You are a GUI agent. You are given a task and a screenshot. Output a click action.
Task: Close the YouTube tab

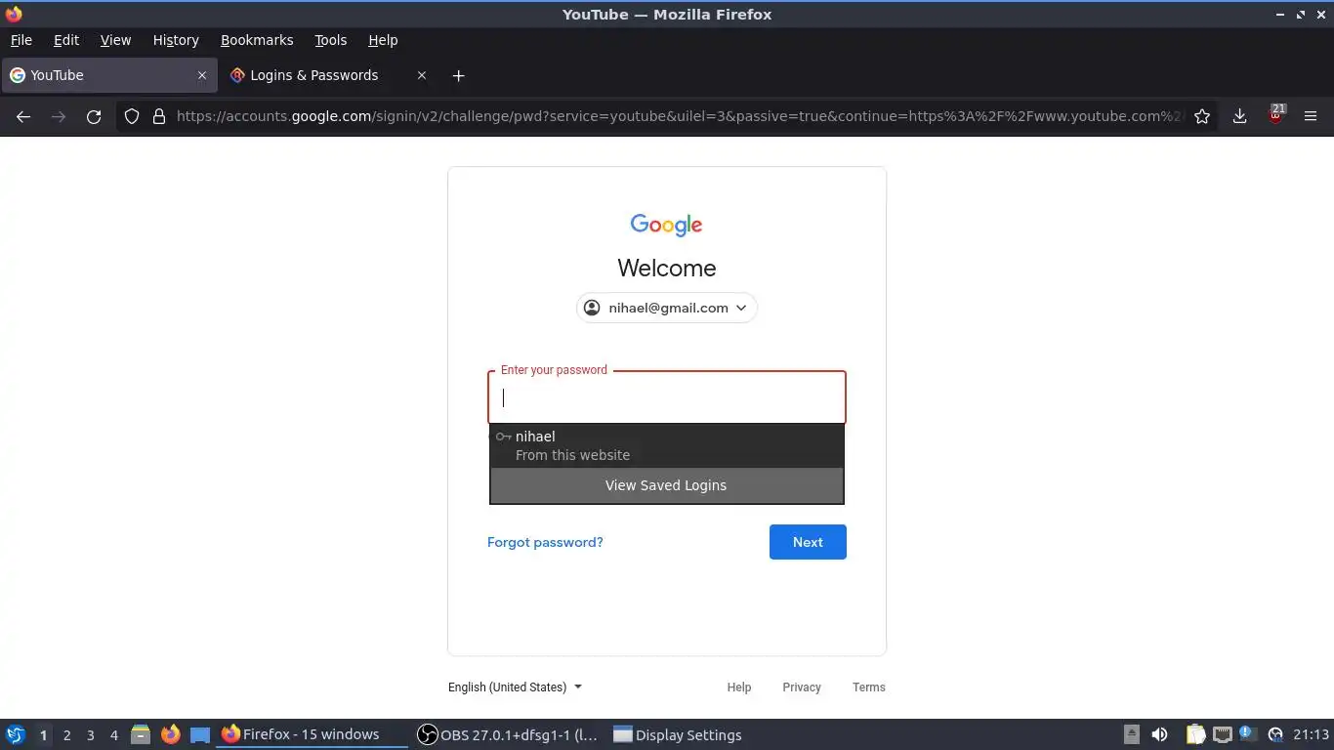[202, 75]
